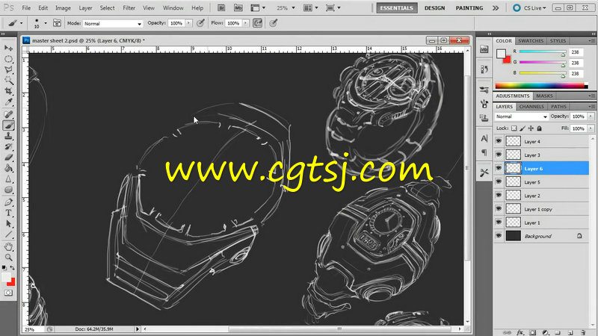This screenshot has height=336, width=598.
Task: Switch to Painting workspace
Action: point(469,8)
